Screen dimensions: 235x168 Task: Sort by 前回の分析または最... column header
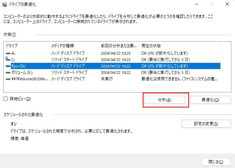pos(119,46)
